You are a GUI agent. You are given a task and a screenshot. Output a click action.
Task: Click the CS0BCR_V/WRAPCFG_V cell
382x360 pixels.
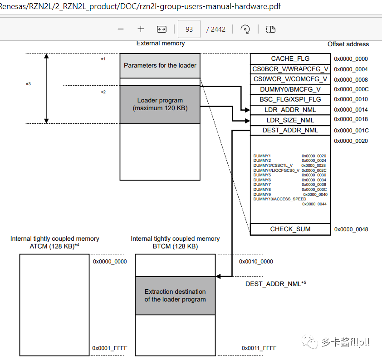290,69
